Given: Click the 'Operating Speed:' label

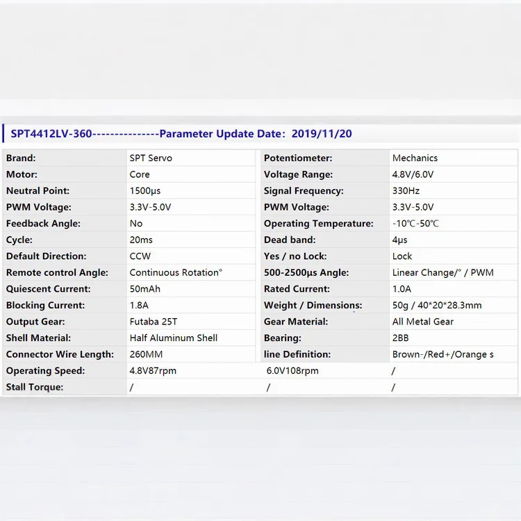Looking at the screenshot, I should tap(46, 370).
